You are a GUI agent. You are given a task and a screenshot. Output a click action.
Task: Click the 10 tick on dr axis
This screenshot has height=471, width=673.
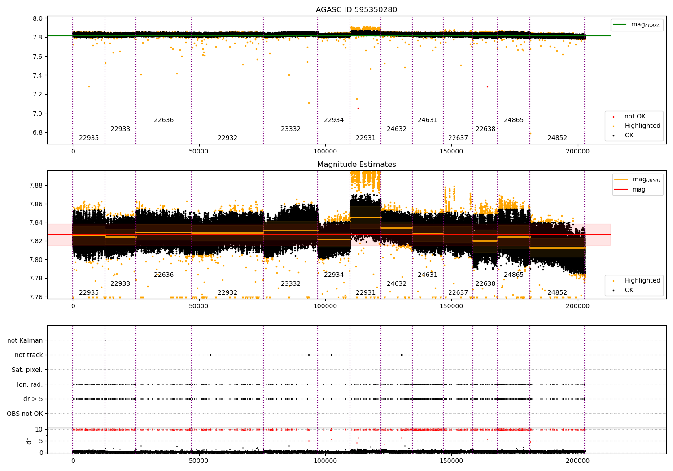(x=39, y=429)
